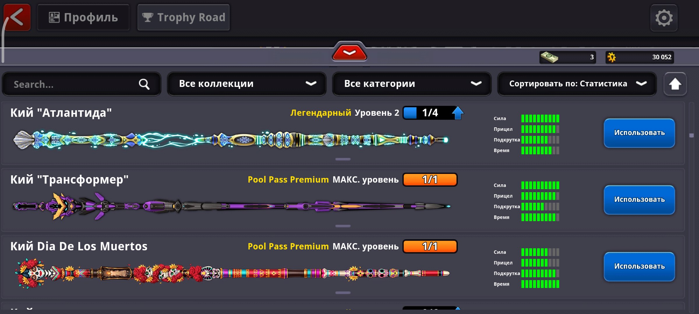The height and width of the screenshot is (314, 699).
Task: Select the Трансформер cue image
Action: point(232,206)
